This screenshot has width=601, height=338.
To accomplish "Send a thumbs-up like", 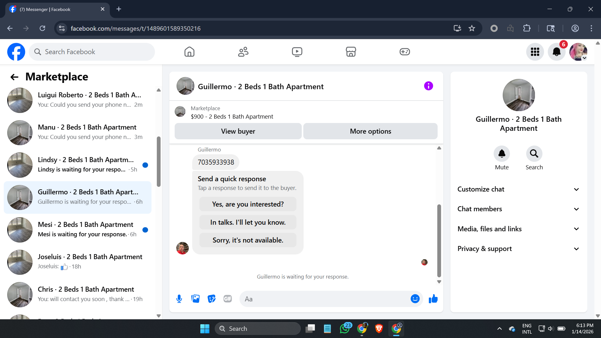I will [433, 299].
